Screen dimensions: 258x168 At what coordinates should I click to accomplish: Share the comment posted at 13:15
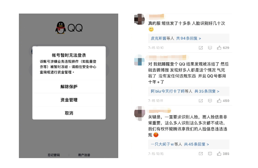201,154
